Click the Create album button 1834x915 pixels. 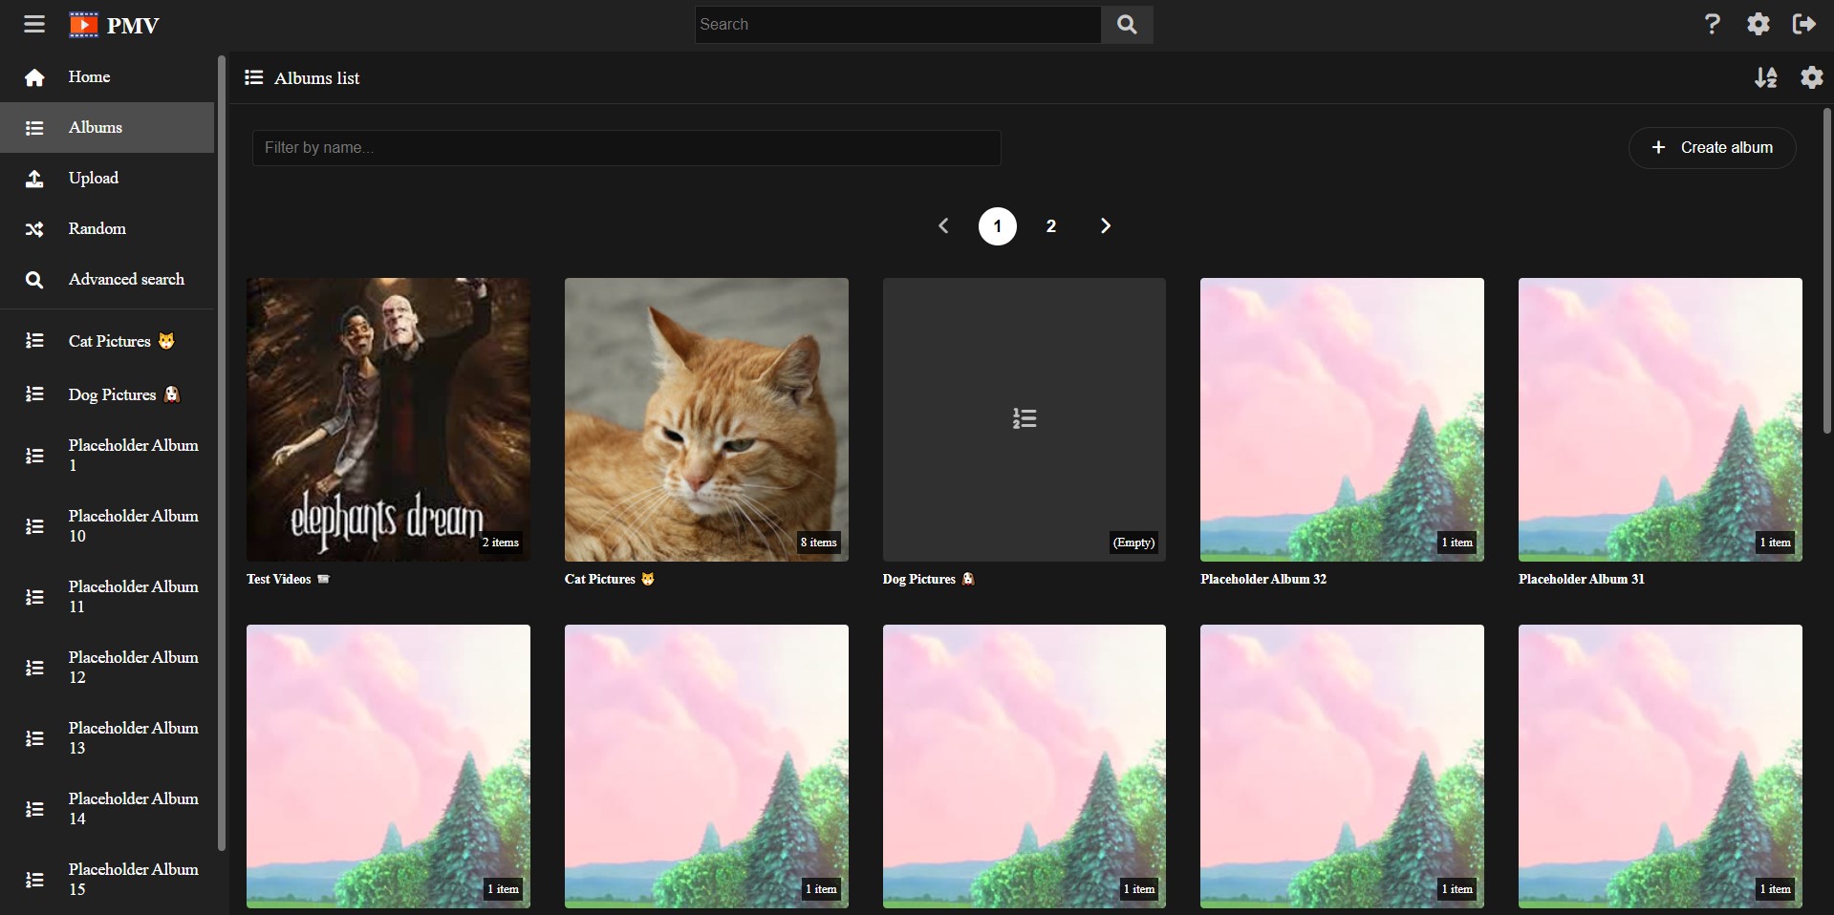point(1712,148)
